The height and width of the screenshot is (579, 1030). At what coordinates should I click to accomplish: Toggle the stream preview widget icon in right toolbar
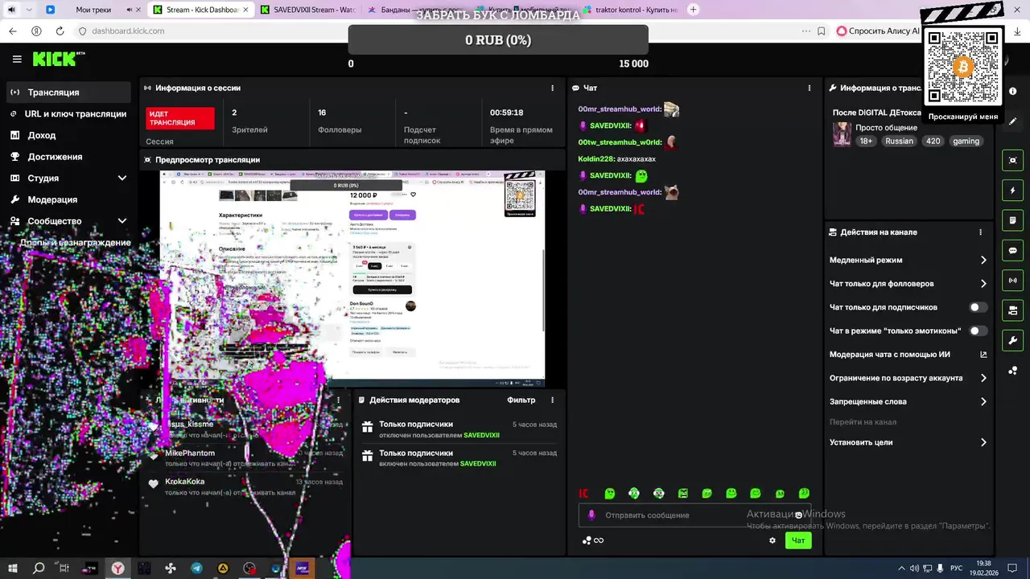[1012, 160]
